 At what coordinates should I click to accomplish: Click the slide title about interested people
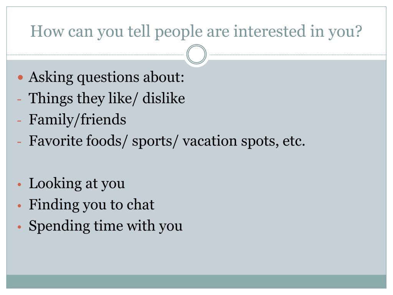pos(196,31)
